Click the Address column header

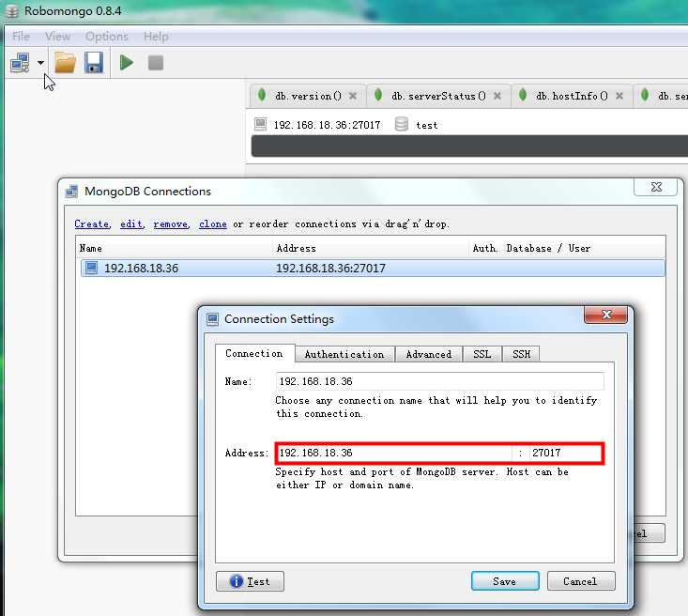(371, 248)
